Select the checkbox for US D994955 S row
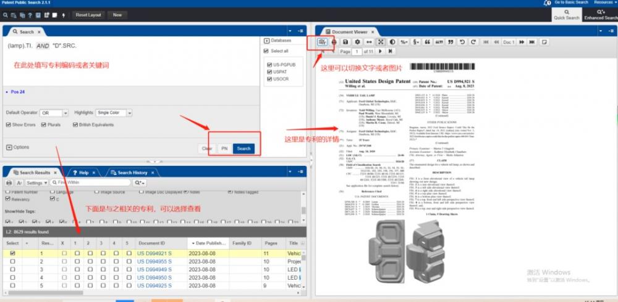 tap(12, 261)
